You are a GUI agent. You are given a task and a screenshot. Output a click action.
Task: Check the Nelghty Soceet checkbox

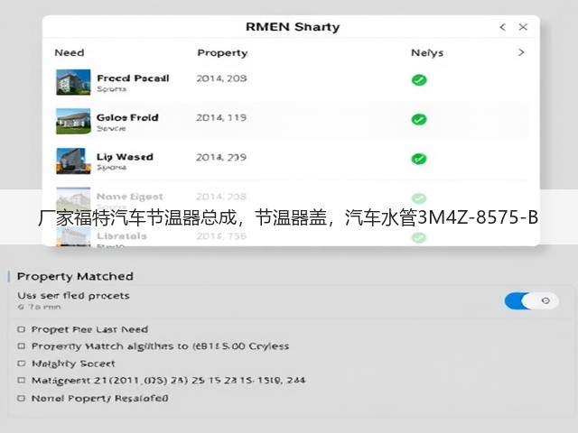pyautogui.click(x=22, y=364)
